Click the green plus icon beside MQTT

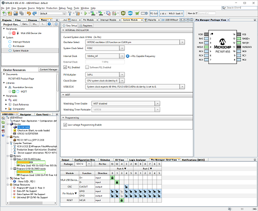pyautogui.click(x=14, y=91)
